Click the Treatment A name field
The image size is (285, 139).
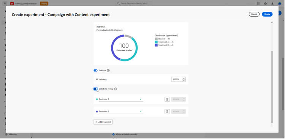point(121,99)
